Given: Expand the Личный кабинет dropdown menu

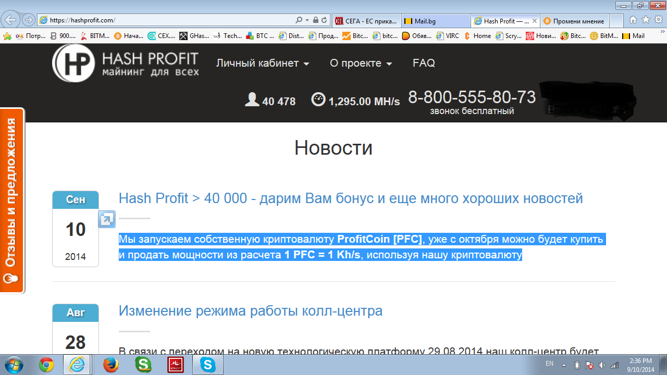Looking at the screenshot, I should (x=263, y=63).
